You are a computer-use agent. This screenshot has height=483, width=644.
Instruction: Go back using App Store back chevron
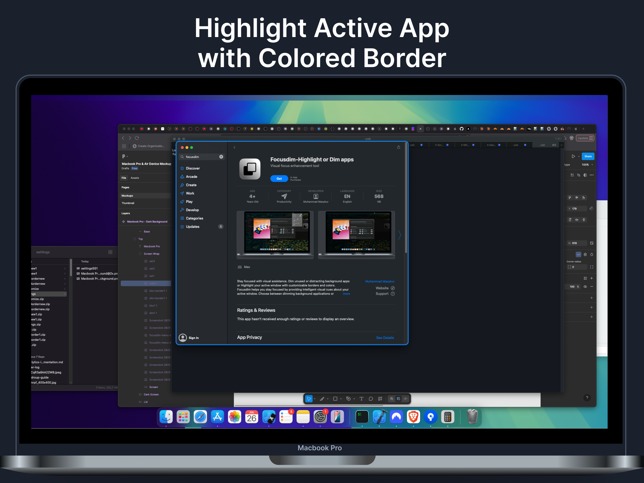[x=234, y=147]
